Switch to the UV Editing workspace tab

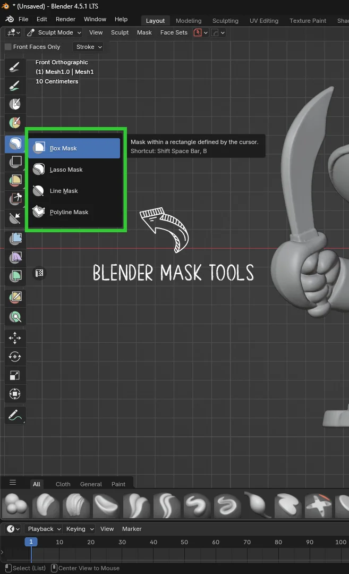click(x=264, y=21)
